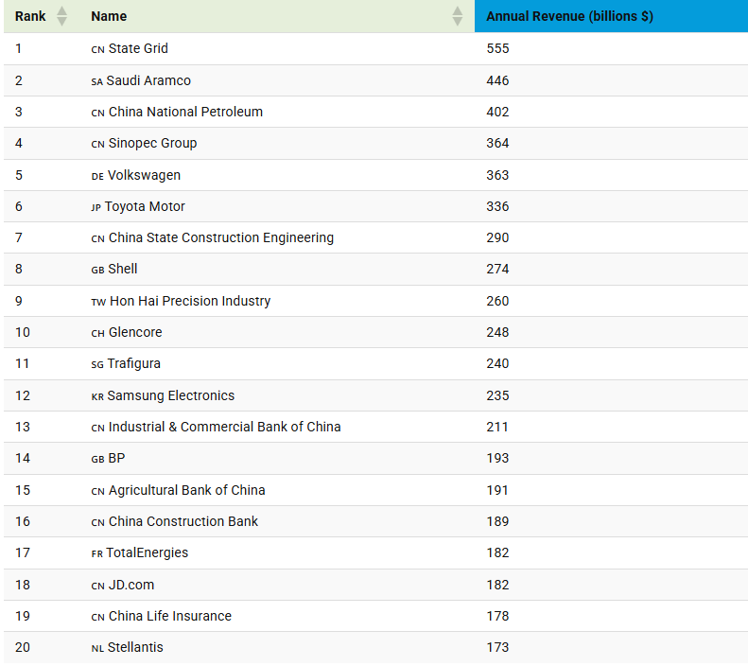
Task: Sort table by the Name sort arrows
Action: [457, 16]
